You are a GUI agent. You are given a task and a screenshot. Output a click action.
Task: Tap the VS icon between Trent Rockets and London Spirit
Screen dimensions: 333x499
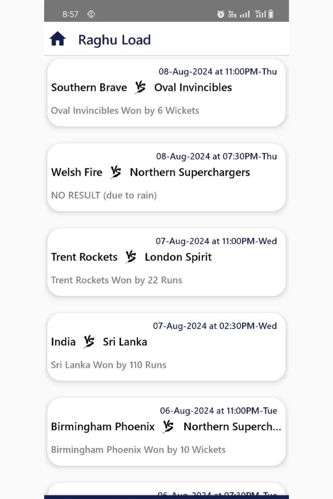[x=131, y=257]
